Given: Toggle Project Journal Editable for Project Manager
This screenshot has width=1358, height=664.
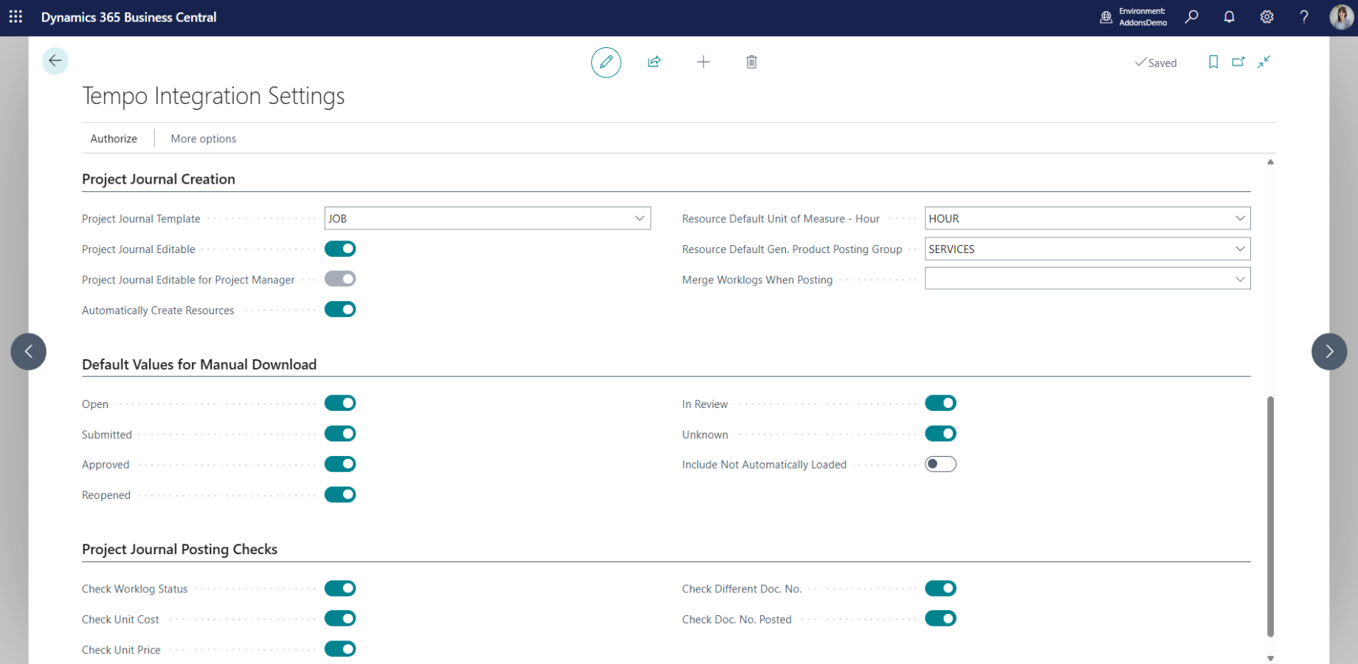Looking at the screenshot, I should pyautogui.click(x=340, y=279).
